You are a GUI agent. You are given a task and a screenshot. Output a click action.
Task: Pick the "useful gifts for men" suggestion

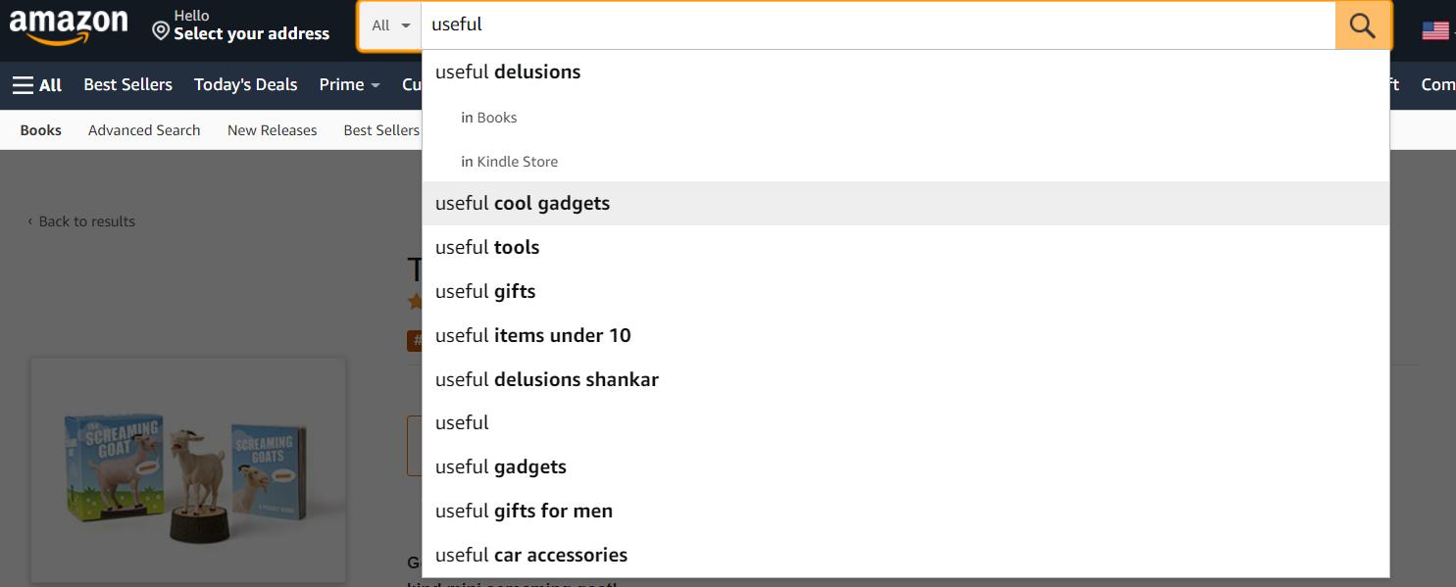coord(524,512)
